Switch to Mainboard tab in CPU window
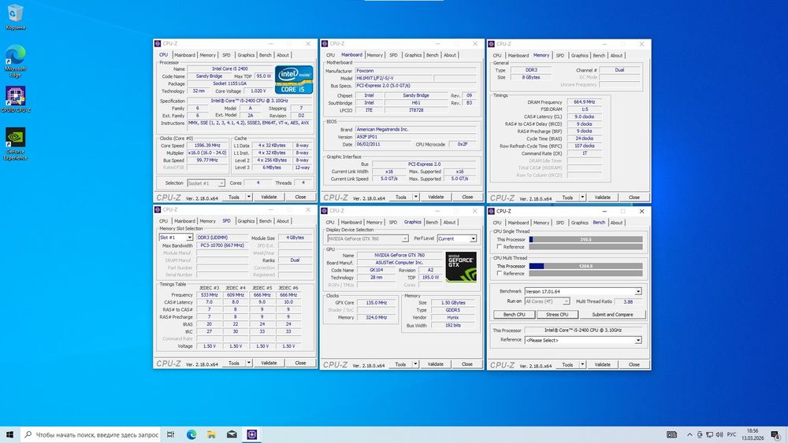Image resolution: width=788 pixels, height=443 pixels. point(184,55)
